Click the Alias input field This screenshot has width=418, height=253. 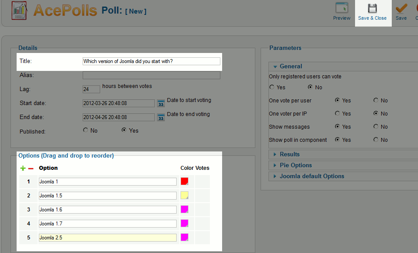pos(151,75)
